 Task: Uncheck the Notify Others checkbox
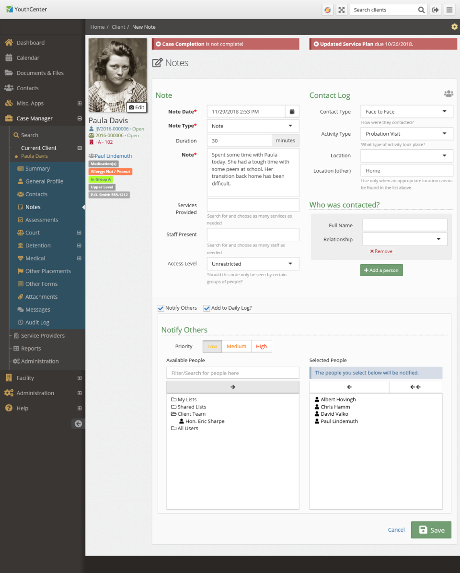(x=161, y=308)
